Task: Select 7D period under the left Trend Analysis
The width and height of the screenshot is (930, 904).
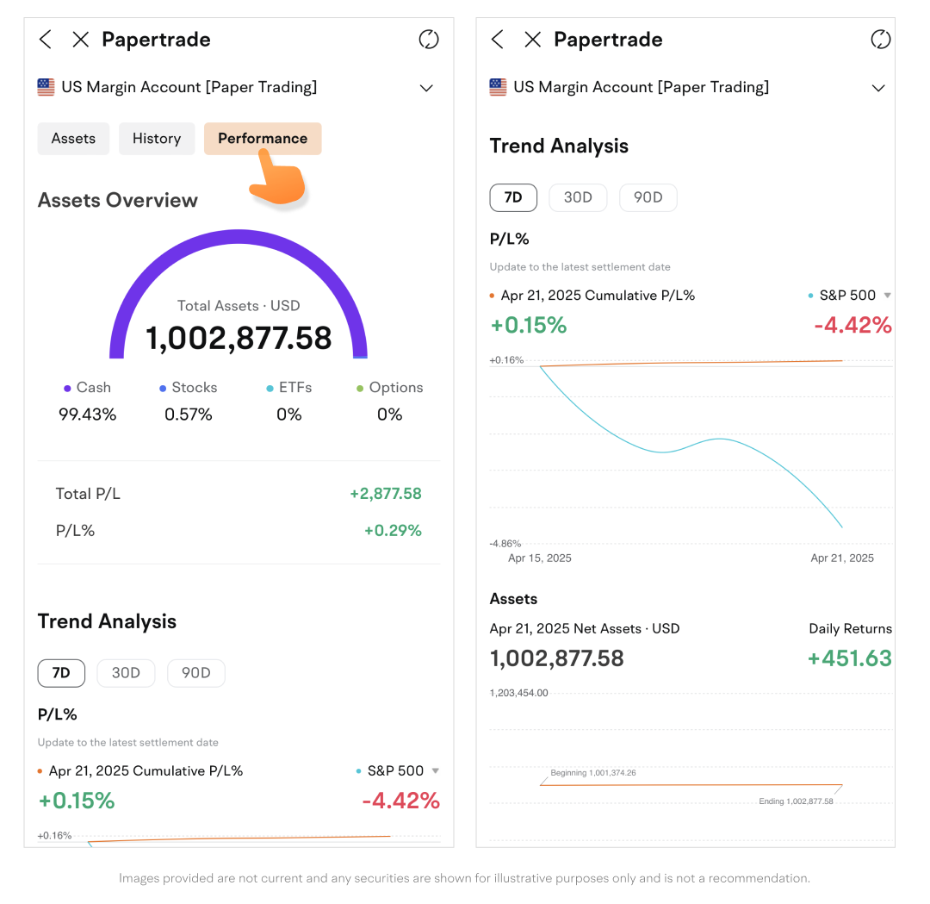Action: [x=61, y=673]
